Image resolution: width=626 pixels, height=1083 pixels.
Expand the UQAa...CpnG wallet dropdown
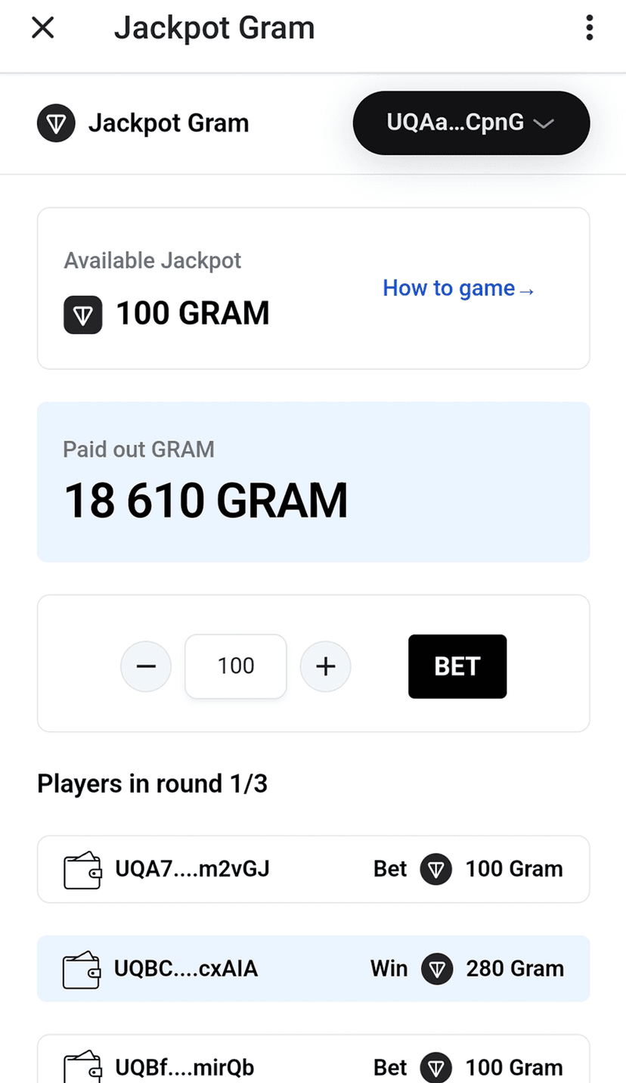point(471,123)
